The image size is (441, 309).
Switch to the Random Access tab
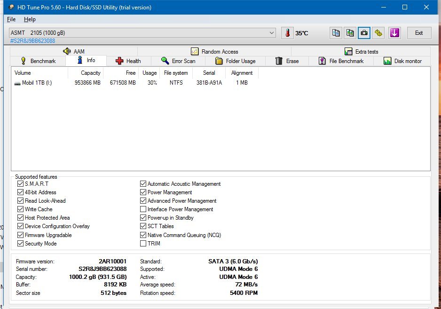(x=214, y=52)
